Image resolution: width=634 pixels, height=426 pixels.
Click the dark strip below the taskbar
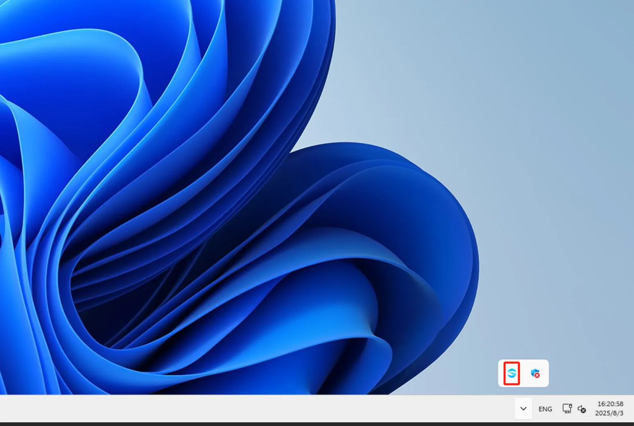[x=317, y=424]
